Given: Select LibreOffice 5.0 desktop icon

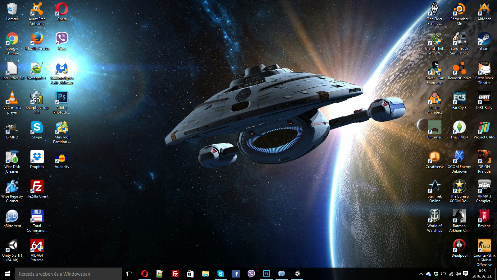Looking at the screenshot, I should 12,71.
